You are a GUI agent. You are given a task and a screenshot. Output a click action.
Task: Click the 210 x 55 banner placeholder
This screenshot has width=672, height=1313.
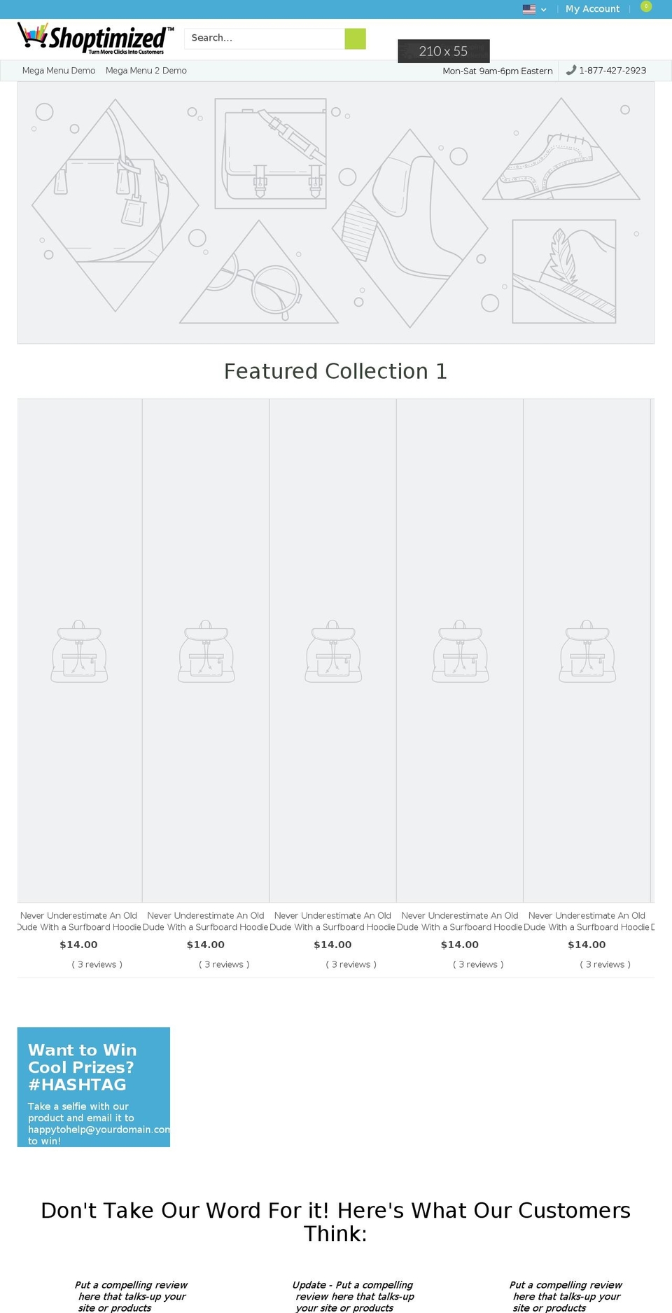(444, 51)
